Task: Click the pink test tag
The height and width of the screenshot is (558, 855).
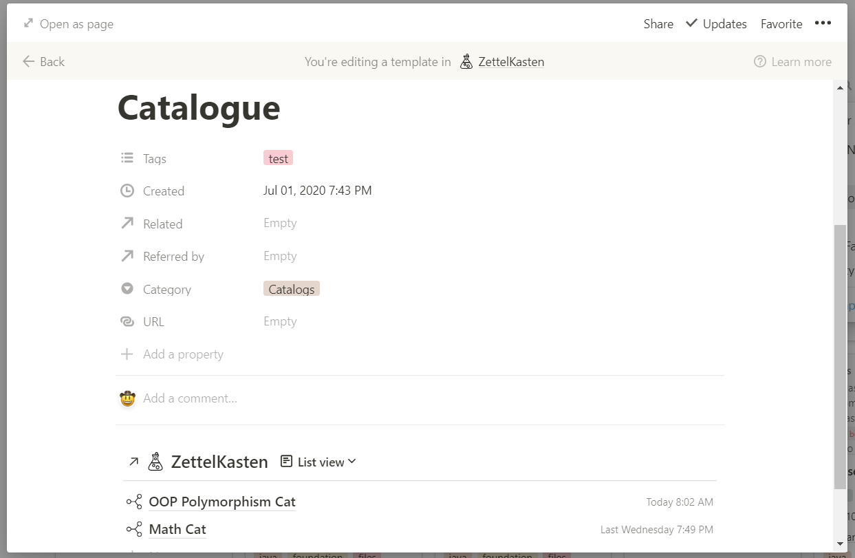Action: coord(278,158)
